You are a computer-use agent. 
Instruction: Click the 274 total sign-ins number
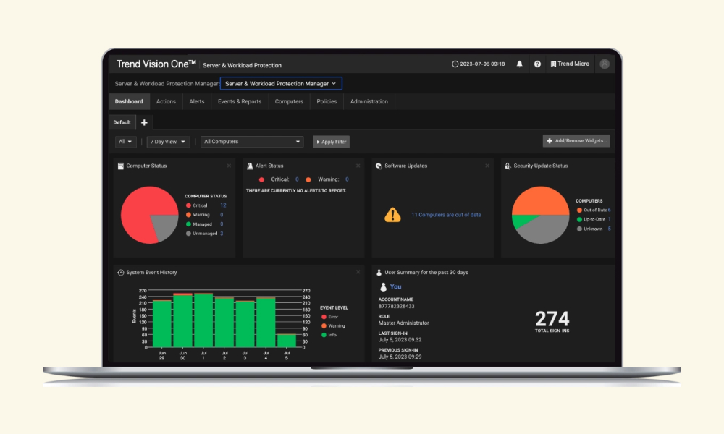pos(552,319)
